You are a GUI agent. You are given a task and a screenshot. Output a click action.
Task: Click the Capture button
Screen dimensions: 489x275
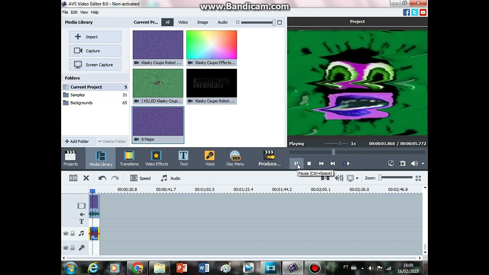click(x=95, y=51)
